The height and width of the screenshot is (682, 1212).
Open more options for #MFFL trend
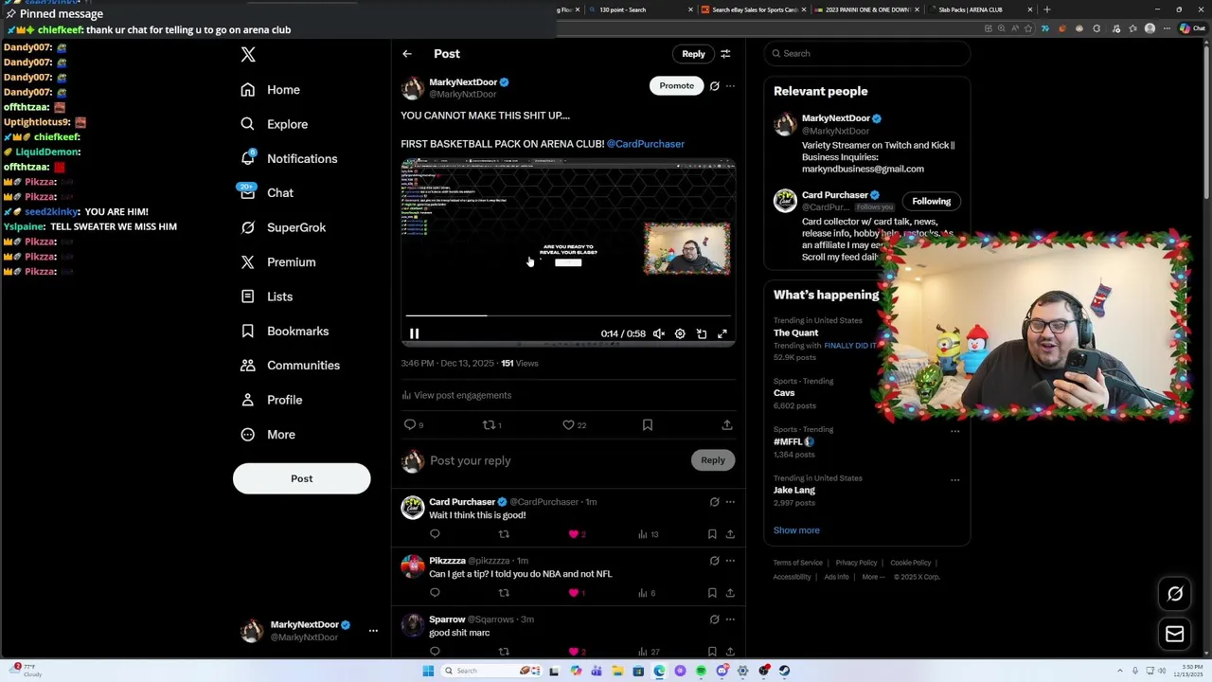coord(954,431)
